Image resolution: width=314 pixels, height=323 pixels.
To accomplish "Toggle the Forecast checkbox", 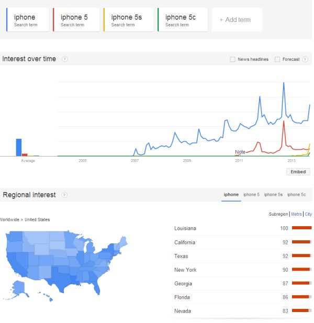I will pos(277,59).
